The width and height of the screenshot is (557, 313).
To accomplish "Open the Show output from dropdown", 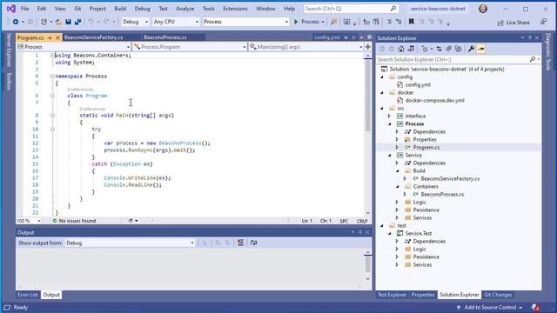I will [x=130, y=243].
